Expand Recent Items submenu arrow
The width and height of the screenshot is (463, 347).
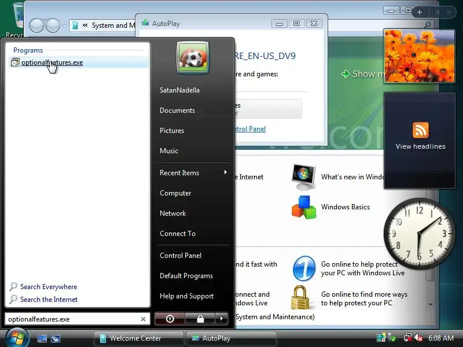(x=225, y=172)
